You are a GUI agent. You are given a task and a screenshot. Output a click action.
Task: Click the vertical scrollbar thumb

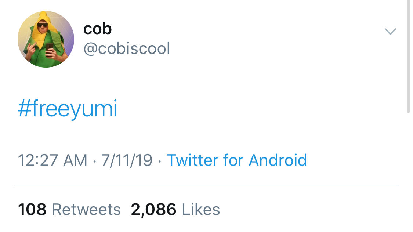point(409,55)
